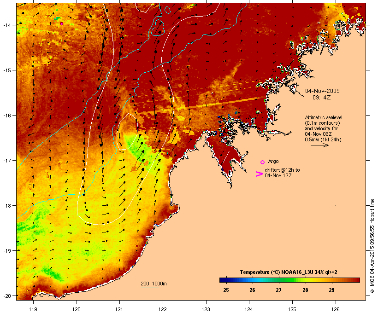Click the Altimetric sealevel legend text
Screen dimensions: 378x313
[324, 117]
